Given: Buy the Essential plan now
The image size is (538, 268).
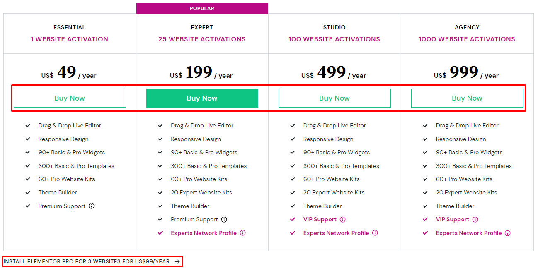Looking at the screenshot, I should [70, 98].
